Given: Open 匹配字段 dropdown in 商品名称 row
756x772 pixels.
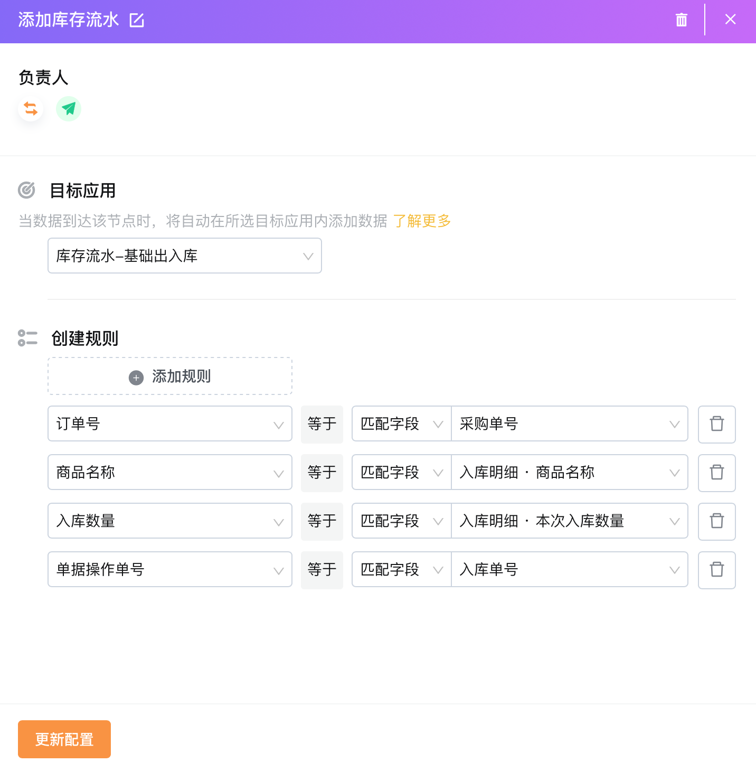Looking at the screenshot, I should click(402, 472).
